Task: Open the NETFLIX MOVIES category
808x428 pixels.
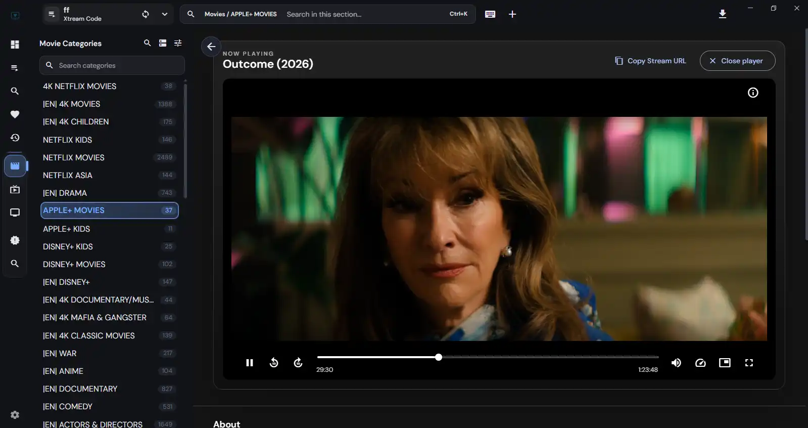Action: coord(109,157)
